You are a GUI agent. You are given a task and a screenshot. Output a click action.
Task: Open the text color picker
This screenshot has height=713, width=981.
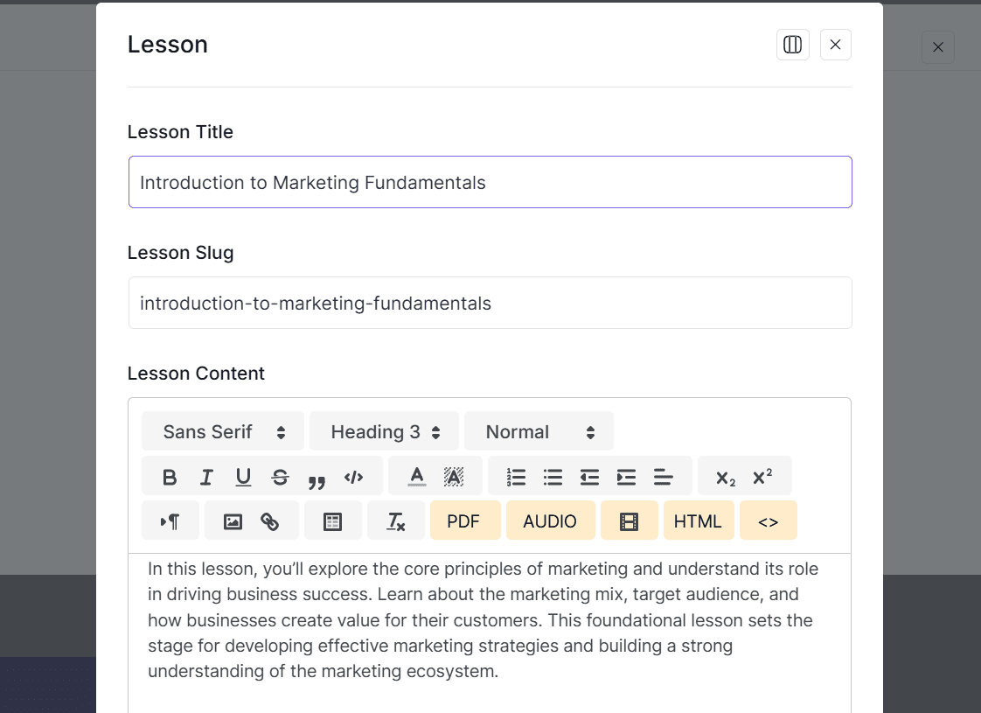(417, 476)
